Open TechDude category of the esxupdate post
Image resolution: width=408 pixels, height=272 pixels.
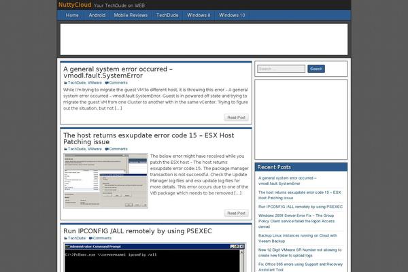[x=77, y=149]
